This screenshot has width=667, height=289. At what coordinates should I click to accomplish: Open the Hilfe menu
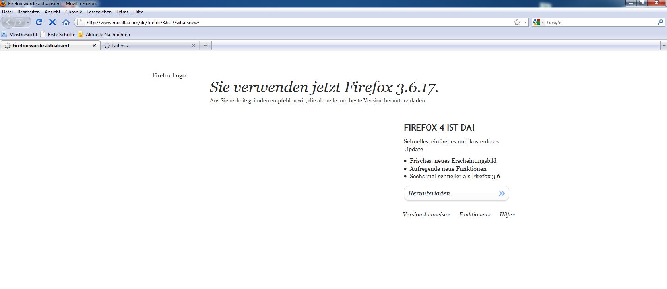[138, 12]
